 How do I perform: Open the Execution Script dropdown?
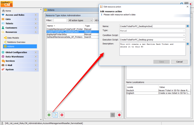pos(184,40)
